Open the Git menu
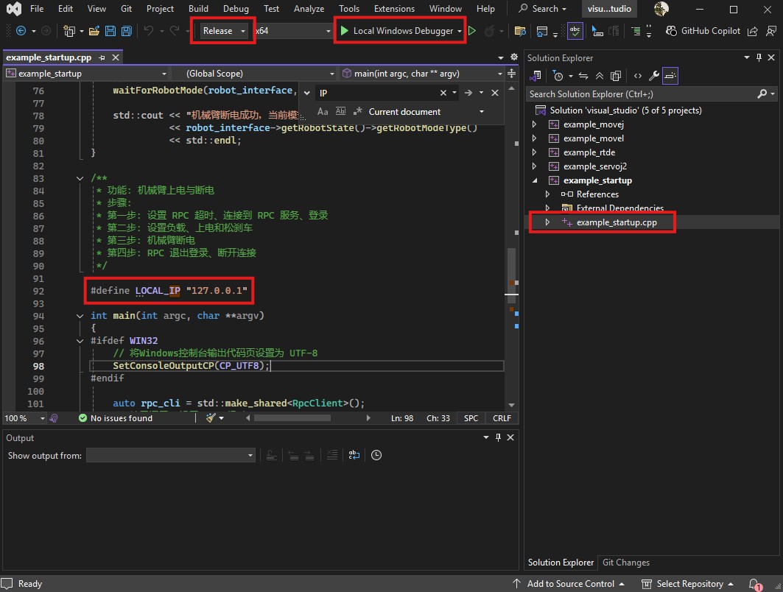Screen dimensions: 783x592 pyautogui.click(x=127, y=9)
